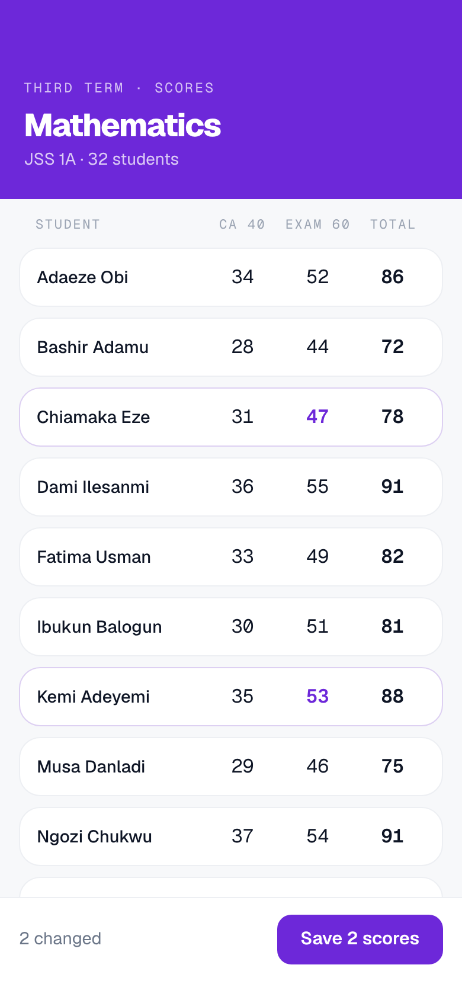Edit Fatima Usman's exam score 49
The image size is (462, 1000).
[317, 556]
